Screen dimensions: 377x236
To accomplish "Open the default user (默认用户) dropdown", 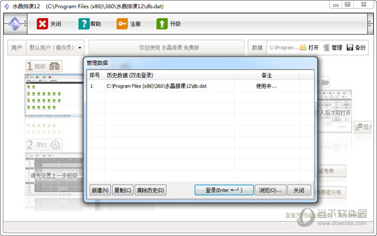I will [55, 48].
